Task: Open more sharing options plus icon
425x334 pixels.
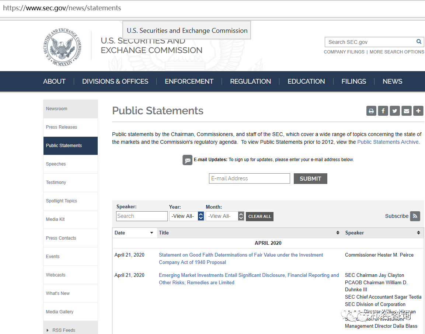Action: 418,111
